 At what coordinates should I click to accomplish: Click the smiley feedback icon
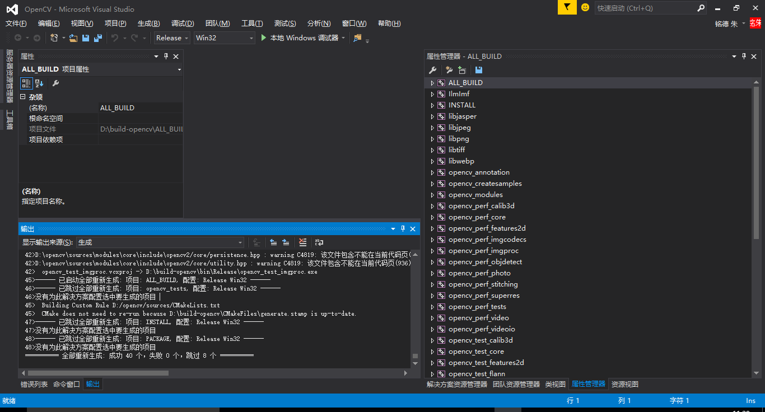click(585, 7)
